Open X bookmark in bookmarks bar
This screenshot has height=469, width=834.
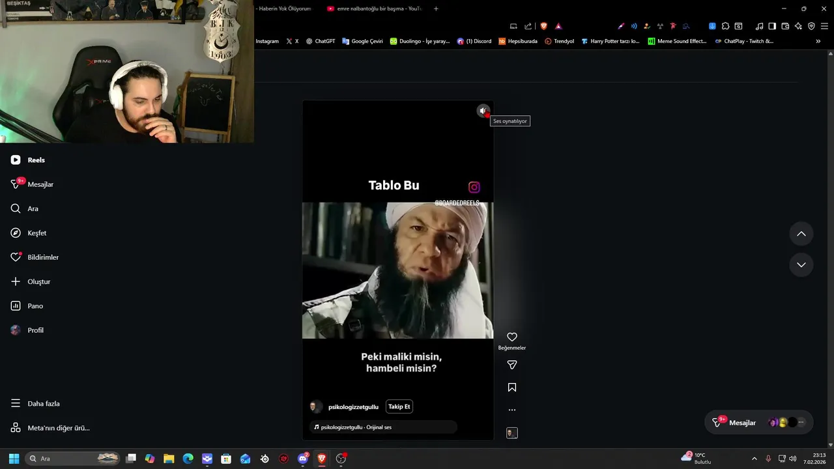(293, 41)
